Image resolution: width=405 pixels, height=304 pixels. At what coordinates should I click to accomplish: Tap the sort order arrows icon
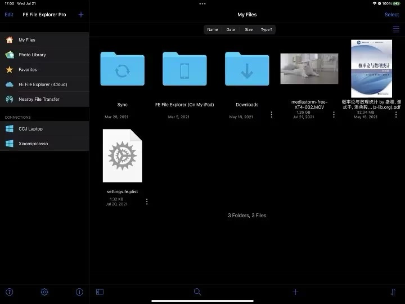(393, 292)
